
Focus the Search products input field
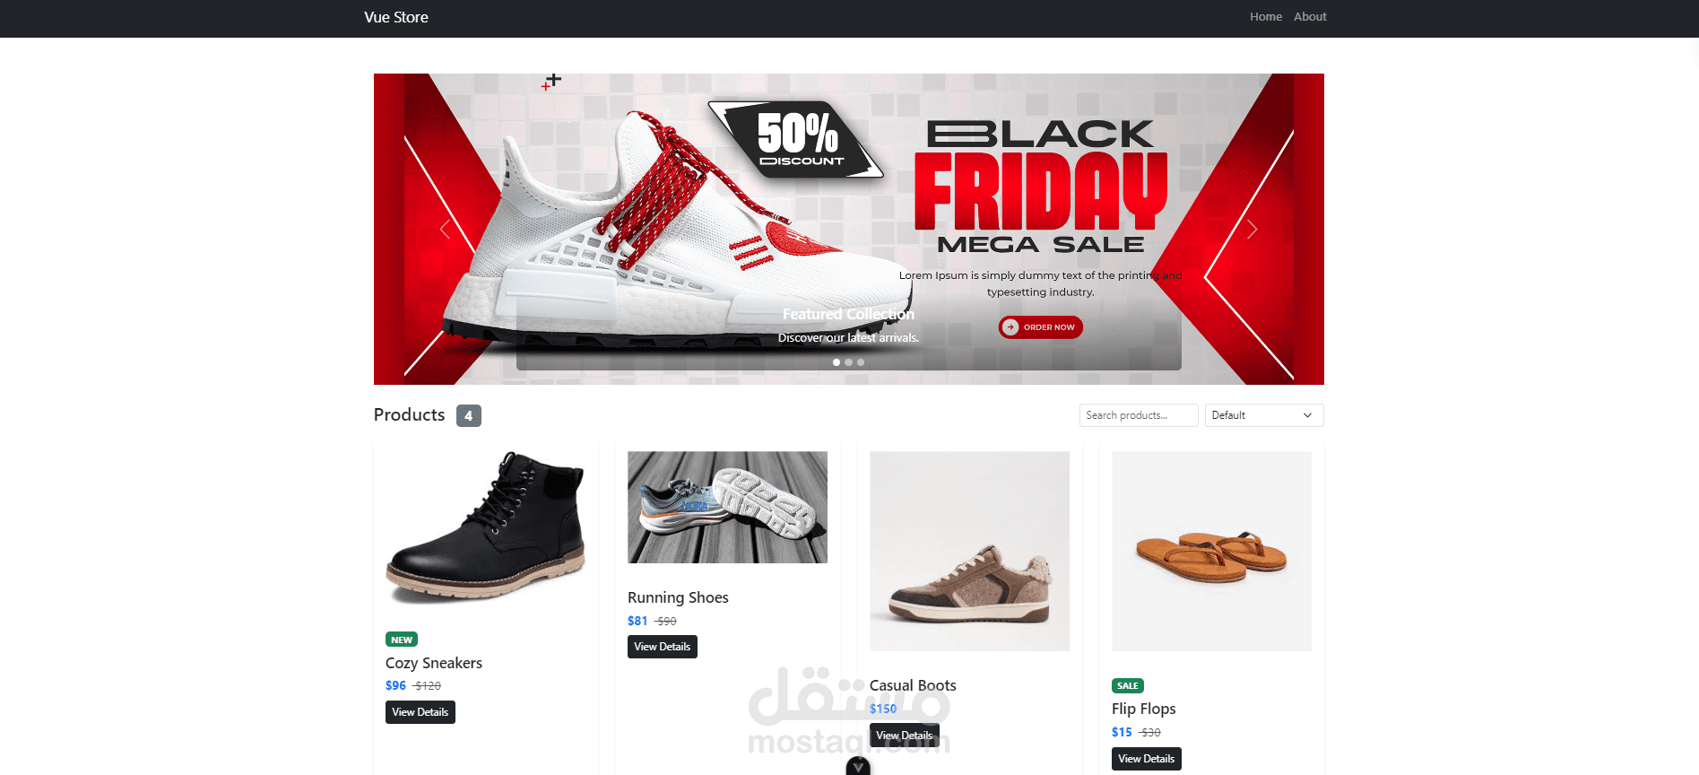pyautogui.click(x=1139, y=415)
